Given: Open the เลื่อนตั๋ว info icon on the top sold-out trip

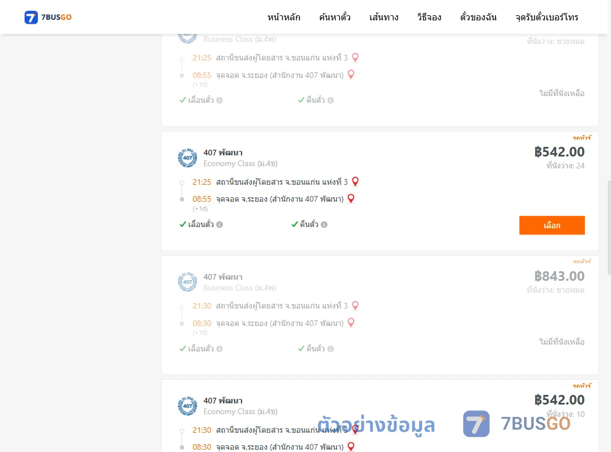Looking at the screenshot, I should point(220,101).
